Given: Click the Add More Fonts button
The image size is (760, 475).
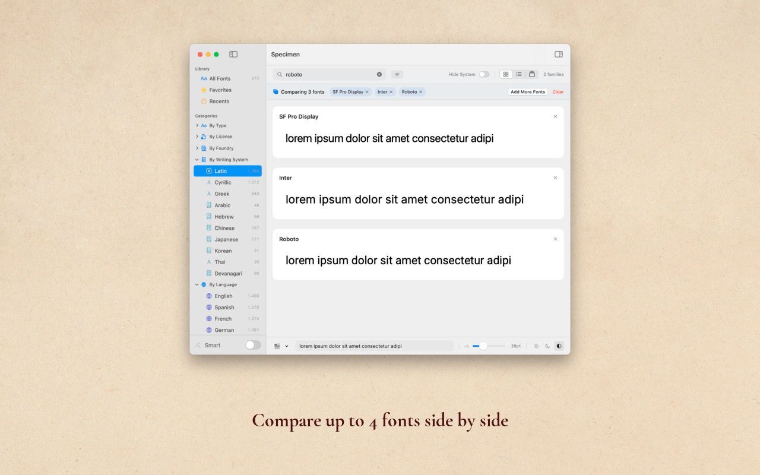Looking at the screenshot, I should tap(528, 92).
